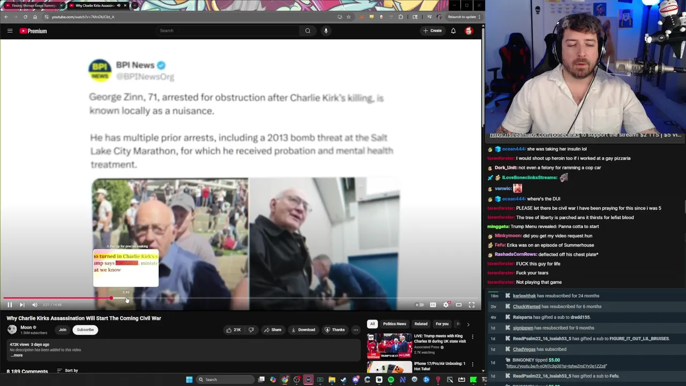Open Spotify from the taskbar
Viewport: 686px width, 386px height.
click(x=391, y=380)
